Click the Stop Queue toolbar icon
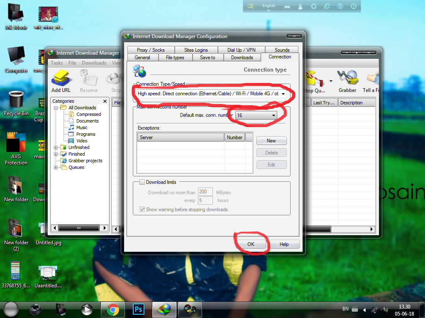Viewport: 425px width, 318px height. pos(316,81)
